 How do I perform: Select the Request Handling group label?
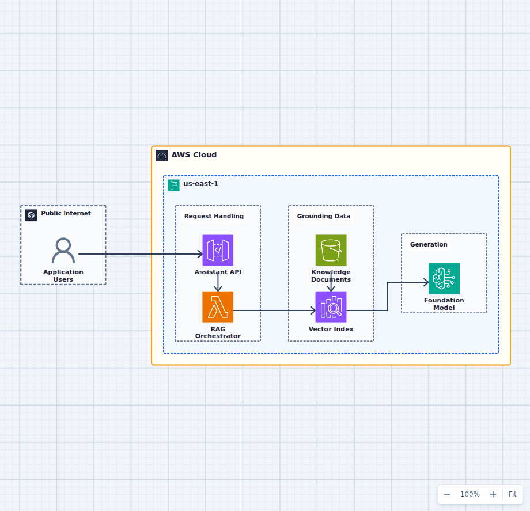pyautogui.click(x=214, y=216)
